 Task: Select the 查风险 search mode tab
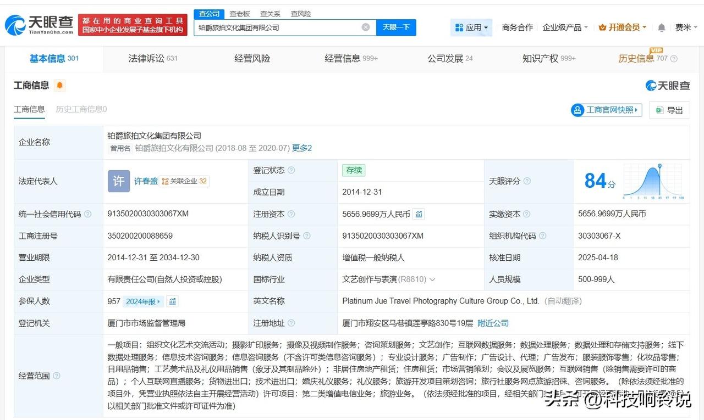pyautogui.click(x=301, y=14)
